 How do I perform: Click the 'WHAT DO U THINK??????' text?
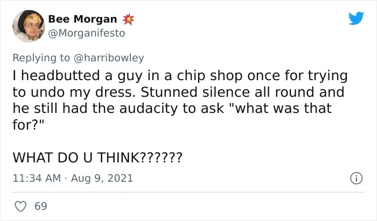tap(97, 158)
